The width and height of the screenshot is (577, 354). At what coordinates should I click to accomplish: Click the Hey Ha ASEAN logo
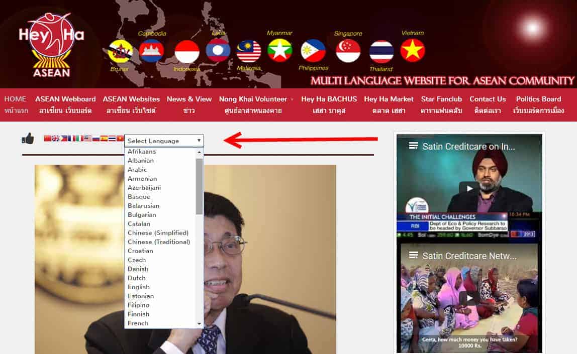(x=51, y=45)
